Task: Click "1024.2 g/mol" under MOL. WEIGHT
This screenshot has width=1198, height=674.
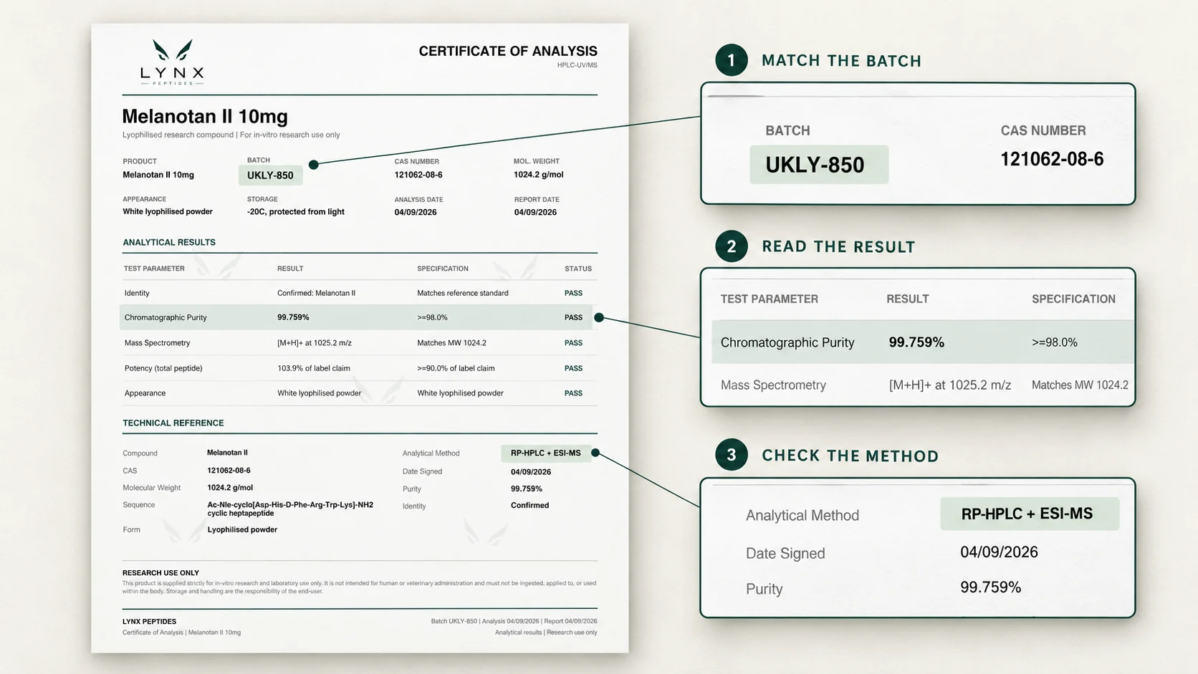Action: [x=538, y=175]
